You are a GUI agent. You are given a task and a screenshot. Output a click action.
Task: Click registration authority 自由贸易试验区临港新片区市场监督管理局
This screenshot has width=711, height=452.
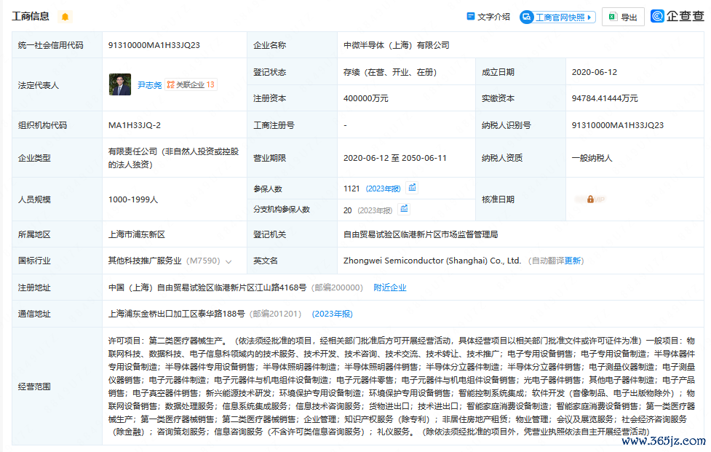click(421, 234)
